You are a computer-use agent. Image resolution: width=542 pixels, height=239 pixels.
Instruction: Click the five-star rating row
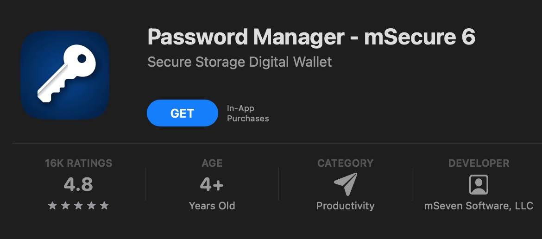[78, 206]
